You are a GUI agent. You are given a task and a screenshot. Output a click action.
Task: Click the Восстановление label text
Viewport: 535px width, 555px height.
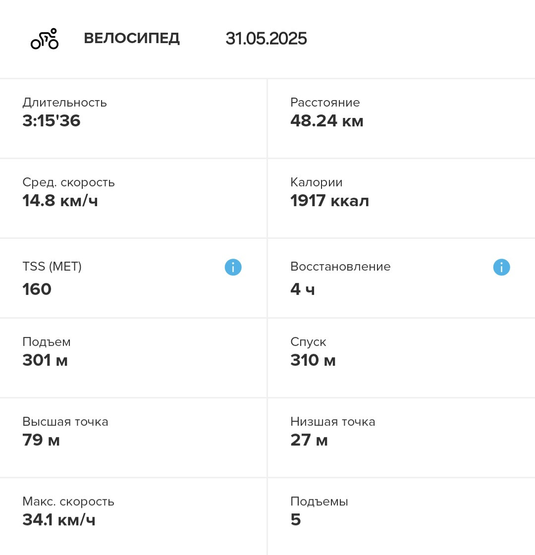340,266
